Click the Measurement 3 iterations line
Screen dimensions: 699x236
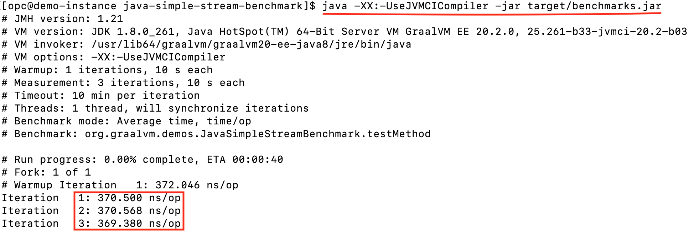[123, 83]
